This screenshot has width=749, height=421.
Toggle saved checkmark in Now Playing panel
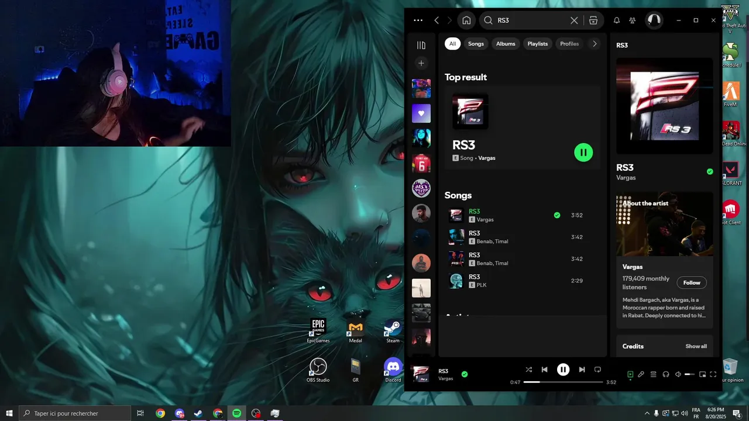click(710, 172)
